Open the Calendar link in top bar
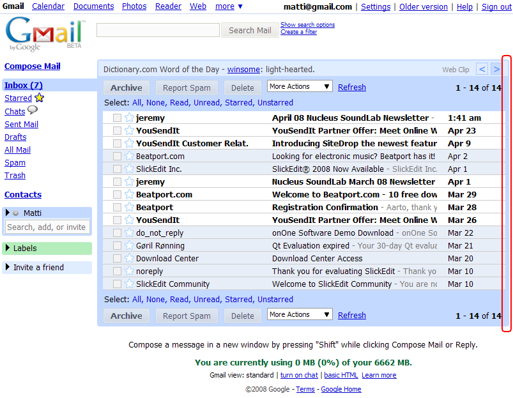This screenshot has width=513, height=398. coord(48,6)
